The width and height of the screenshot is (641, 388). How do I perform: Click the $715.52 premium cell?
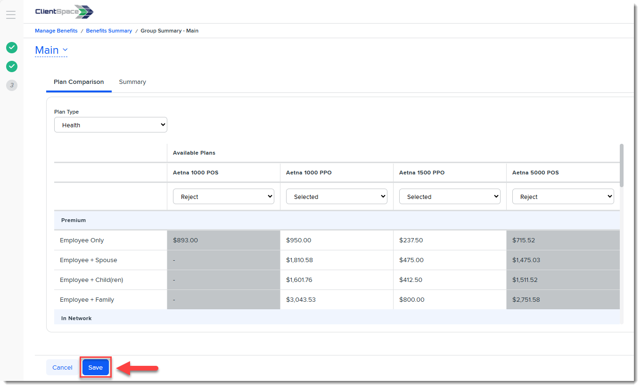click(563, 240)
